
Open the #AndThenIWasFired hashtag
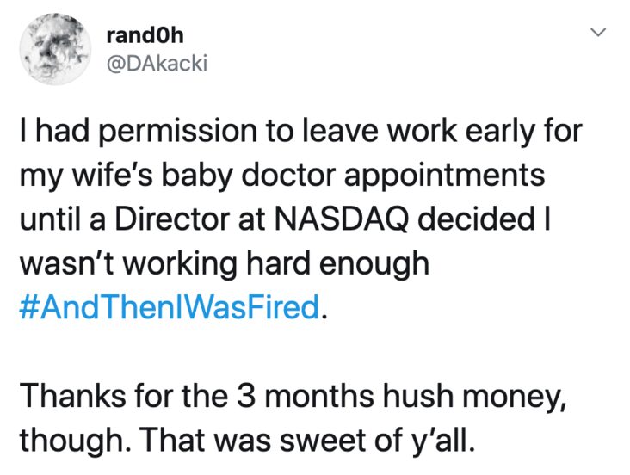(x=170, y=306)
